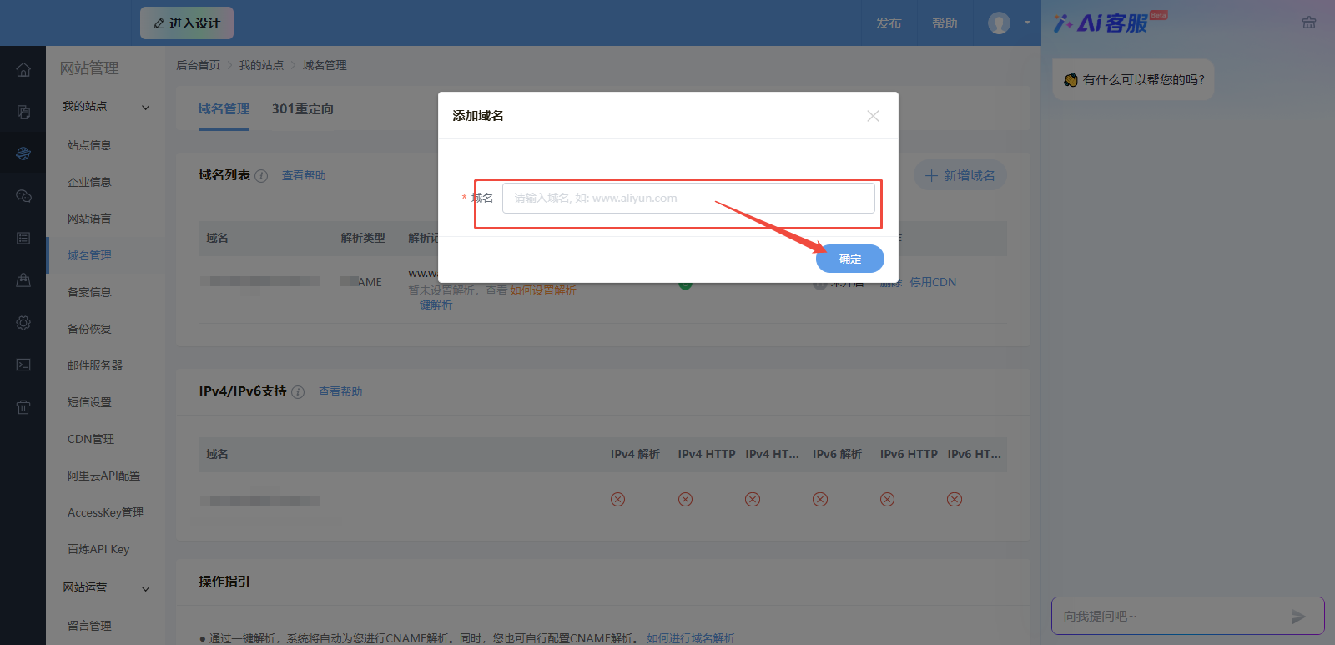Click the Ai客服 logo

[x=1110, y=23]
